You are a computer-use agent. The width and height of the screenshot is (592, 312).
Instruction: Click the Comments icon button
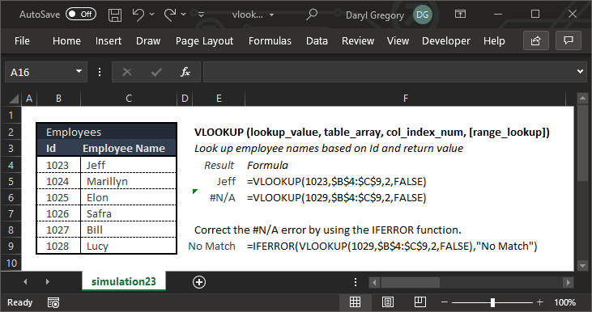point(569,40)
